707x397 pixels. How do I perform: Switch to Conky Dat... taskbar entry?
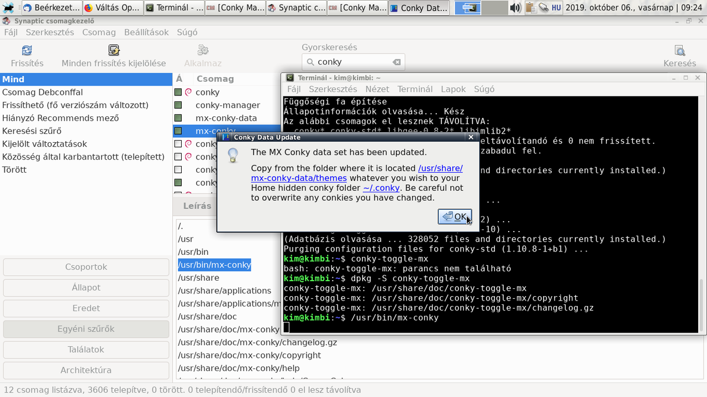click(x=418, y=8)
